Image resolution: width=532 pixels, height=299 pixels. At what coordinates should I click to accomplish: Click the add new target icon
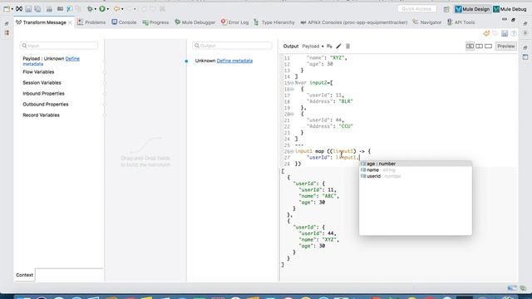[329, 47]
